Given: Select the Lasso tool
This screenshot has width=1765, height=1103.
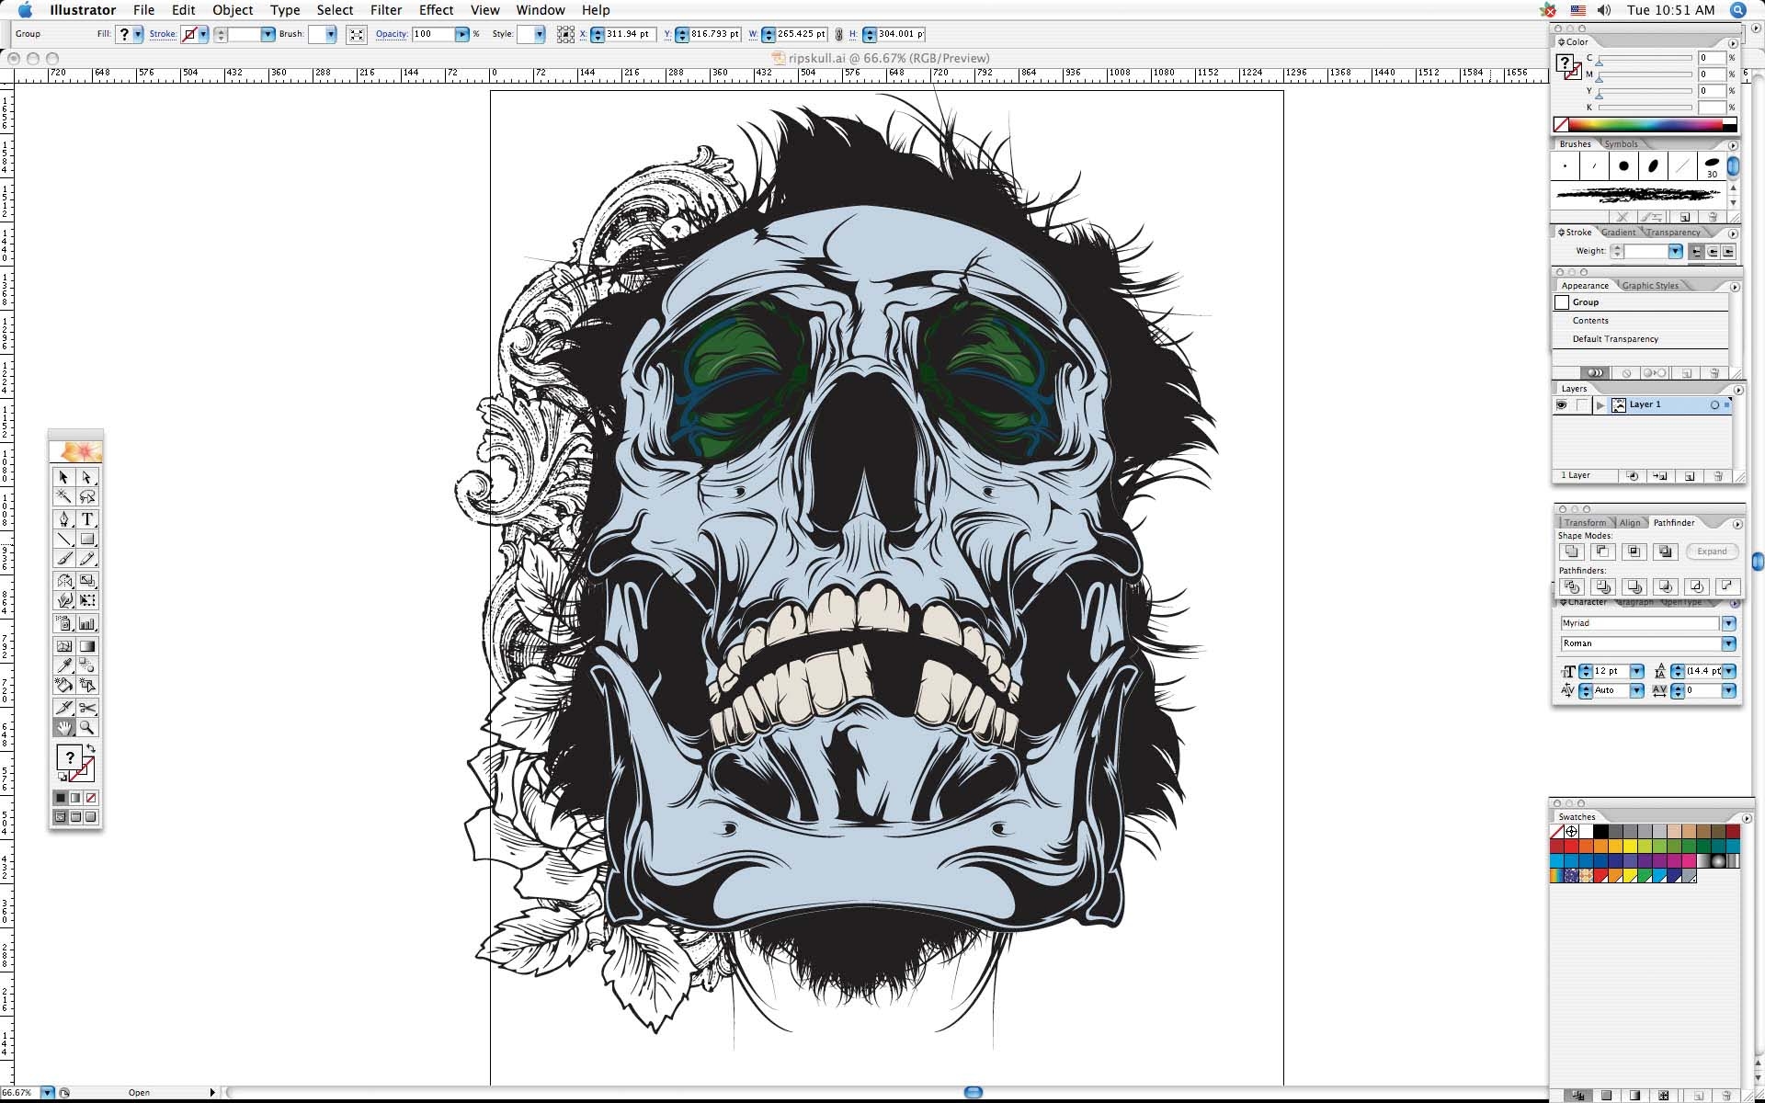Looking at the screenshot, I should [x=87, y=496].
